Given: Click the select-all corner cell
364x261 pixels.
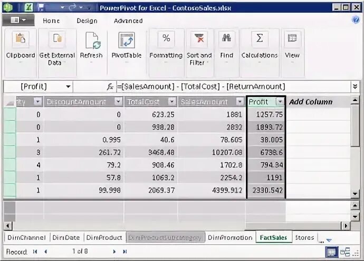Looking at the screenshot, I should 9,102.
